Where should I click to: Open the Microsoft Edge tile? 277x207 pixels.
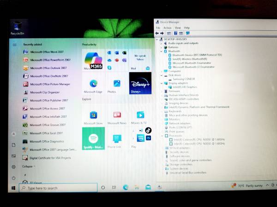[93, 84]
